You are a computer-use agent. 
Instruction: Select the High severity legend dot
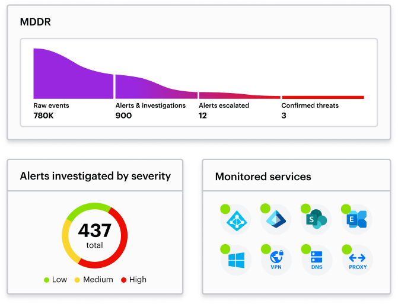coord(123,280)
